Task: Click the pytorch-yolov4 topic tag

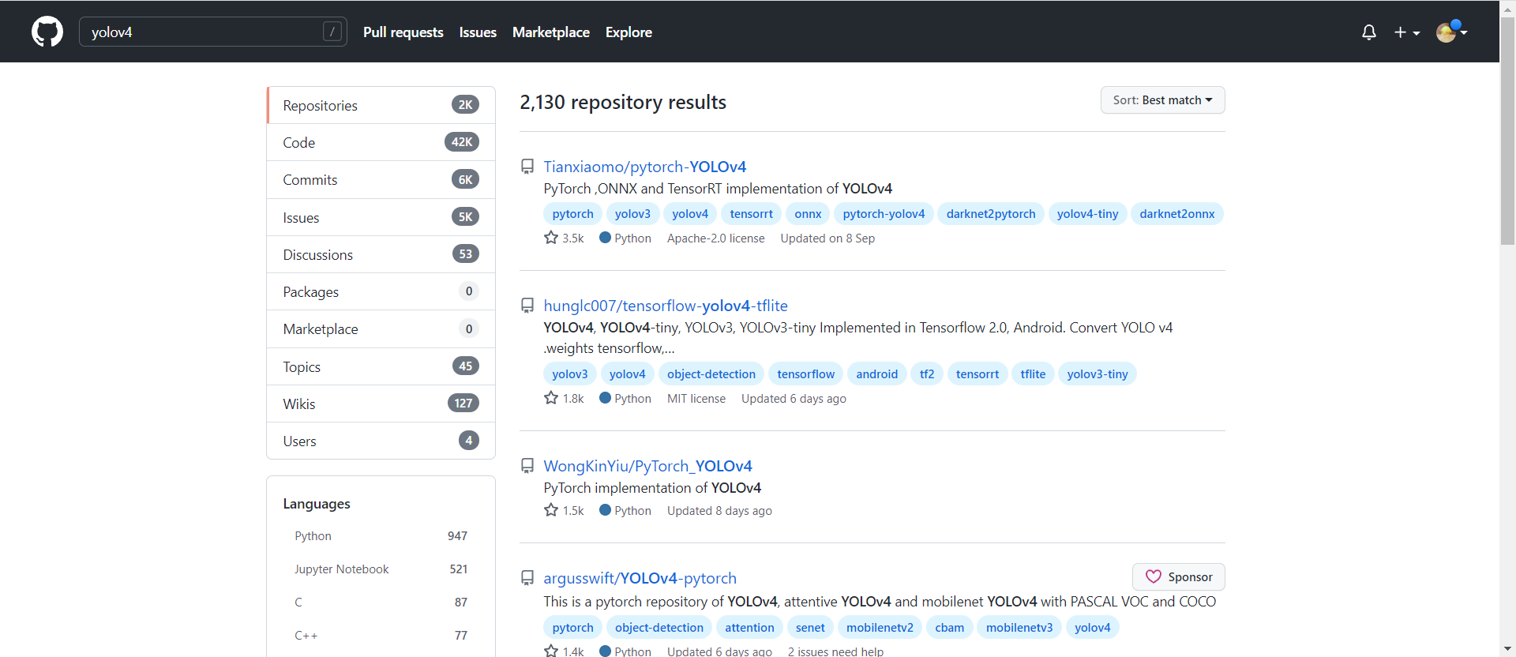Action: (x=884, y=214)
